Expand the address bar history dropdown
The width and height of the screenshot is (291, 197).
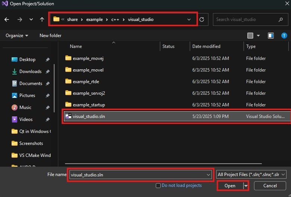189,19
